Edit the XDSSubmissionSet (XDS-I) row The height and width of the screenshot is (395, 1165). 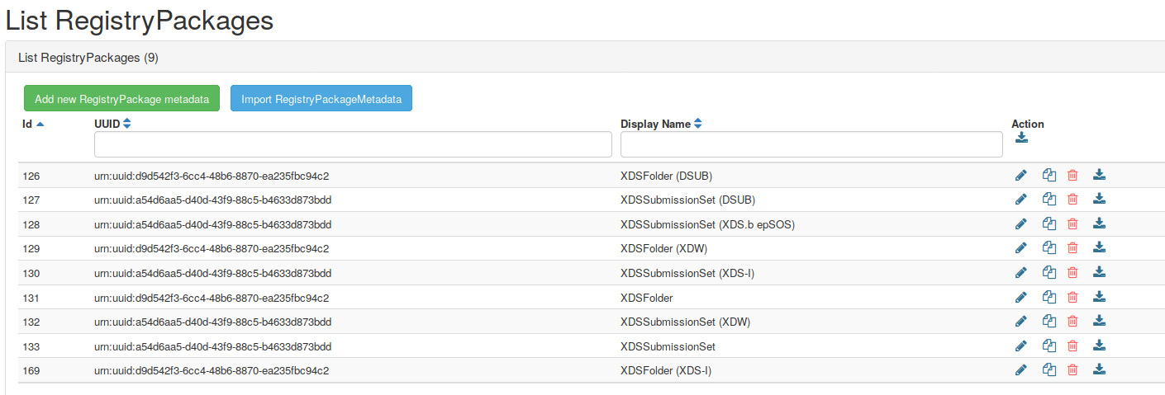click(x=1020, y=273)
